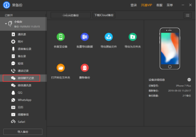Click 登录 in the title bar

[134, 5]
